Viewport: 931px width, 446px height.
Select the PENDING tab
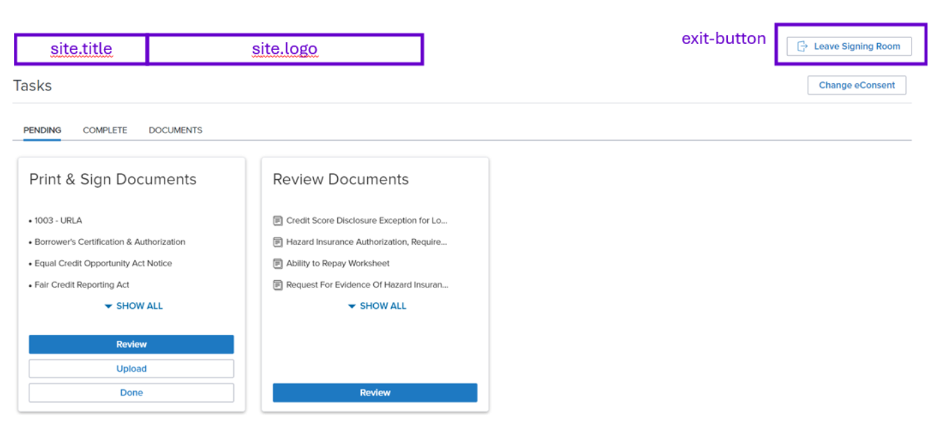[x=42, y=130]
